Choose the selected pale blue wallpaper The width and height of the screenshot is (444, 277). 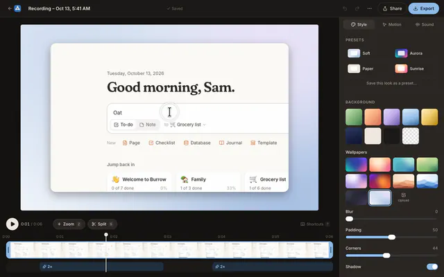379,197
